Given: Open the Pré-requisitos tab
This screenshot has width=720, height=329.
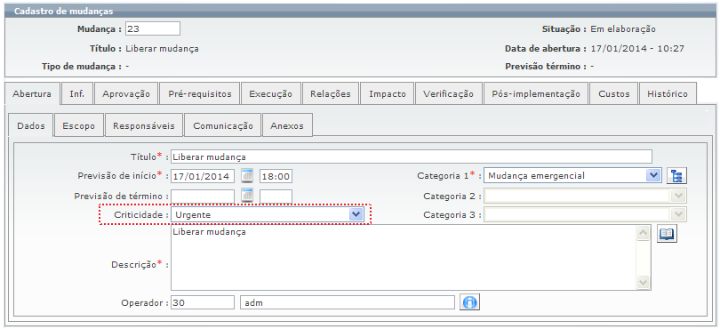Looking at the screenshot, I should [200, 93].
